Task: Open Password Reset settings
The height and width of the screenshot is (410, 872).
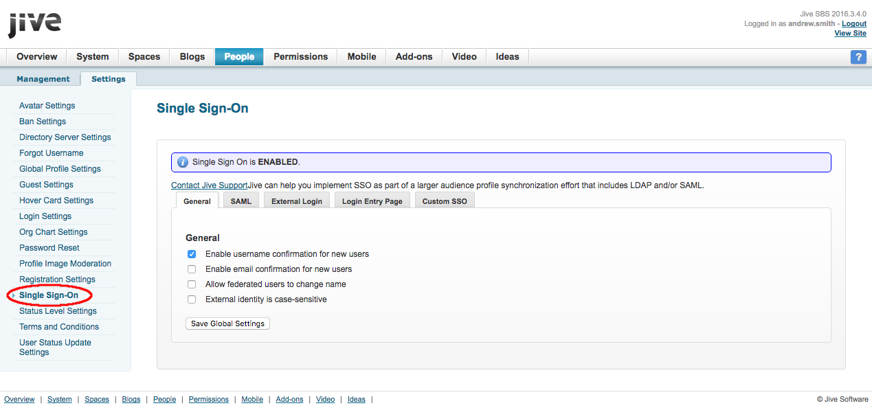Action: pos(49,248)
